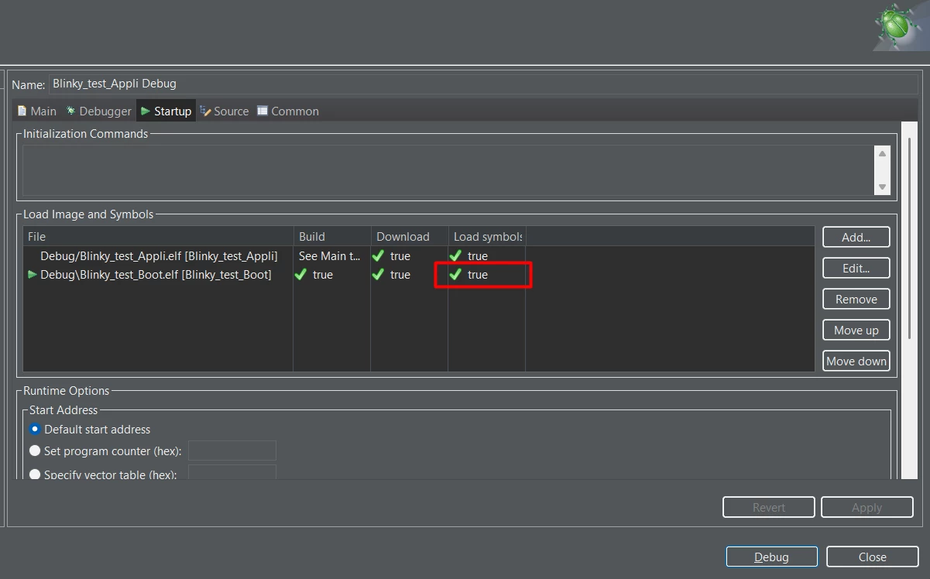Open the Source tab
Screen dimensions: 930x579
224,111
